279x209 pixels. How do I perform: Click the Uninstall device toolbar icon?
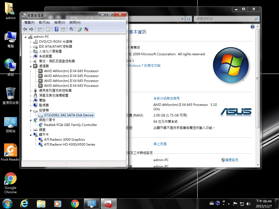tap(86, 29)
